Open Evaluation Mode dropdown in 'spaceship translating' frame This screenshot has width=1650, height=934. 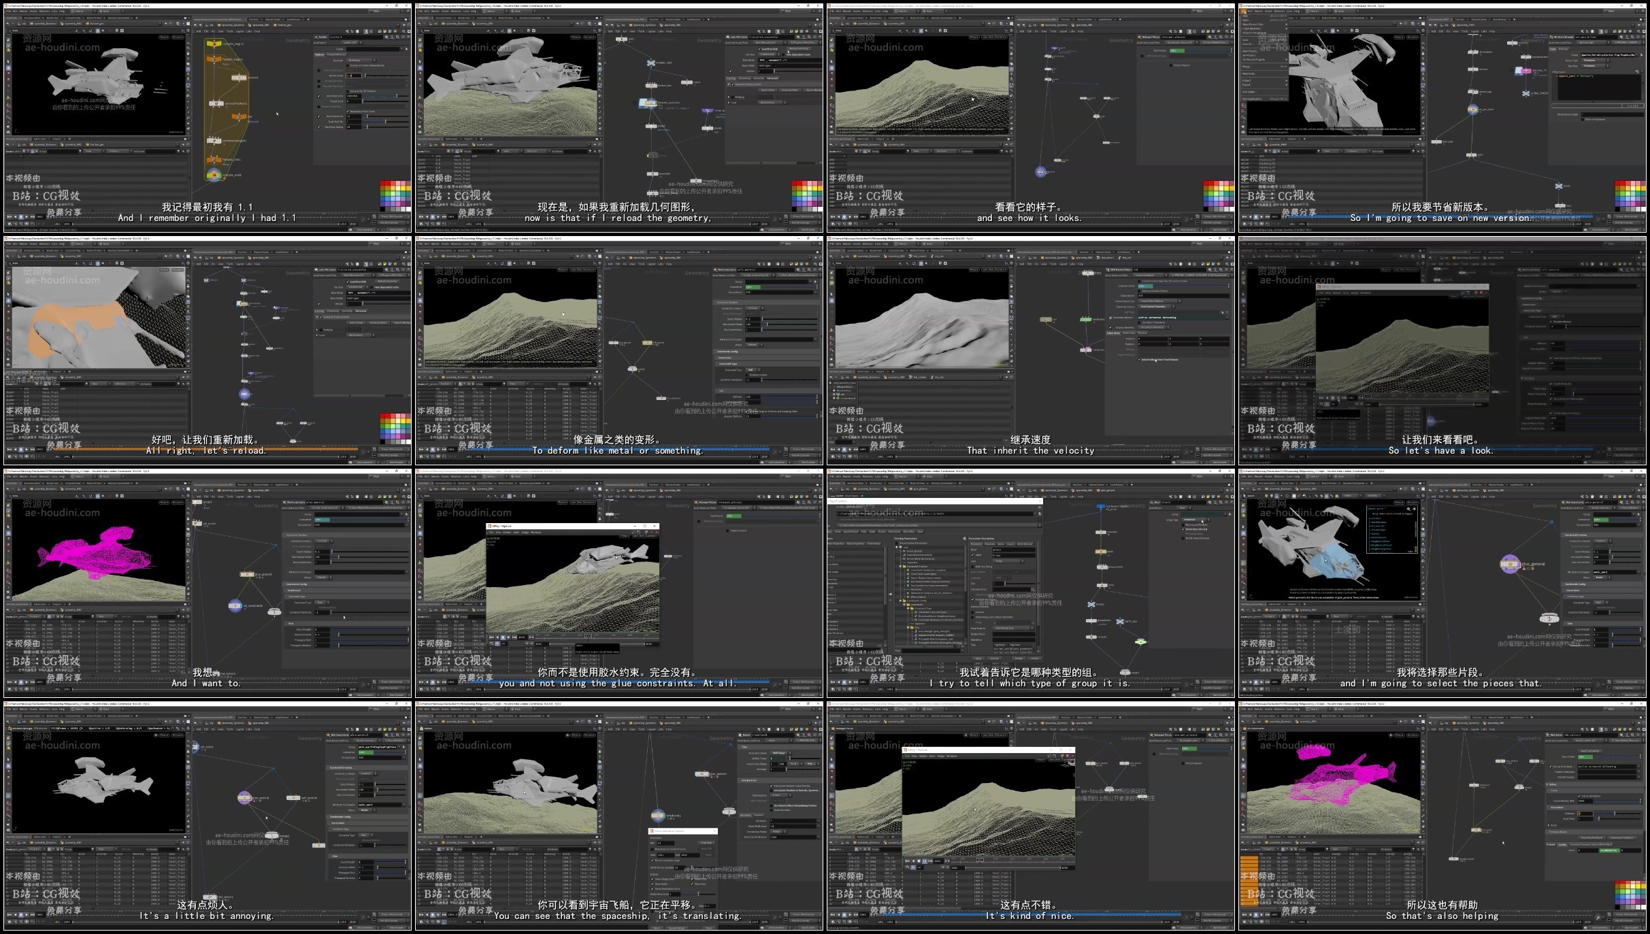[780, 753]
